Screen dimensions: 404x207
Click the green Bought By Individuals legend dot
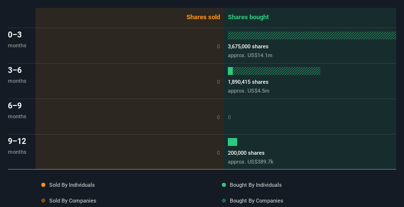coord(224,185)
